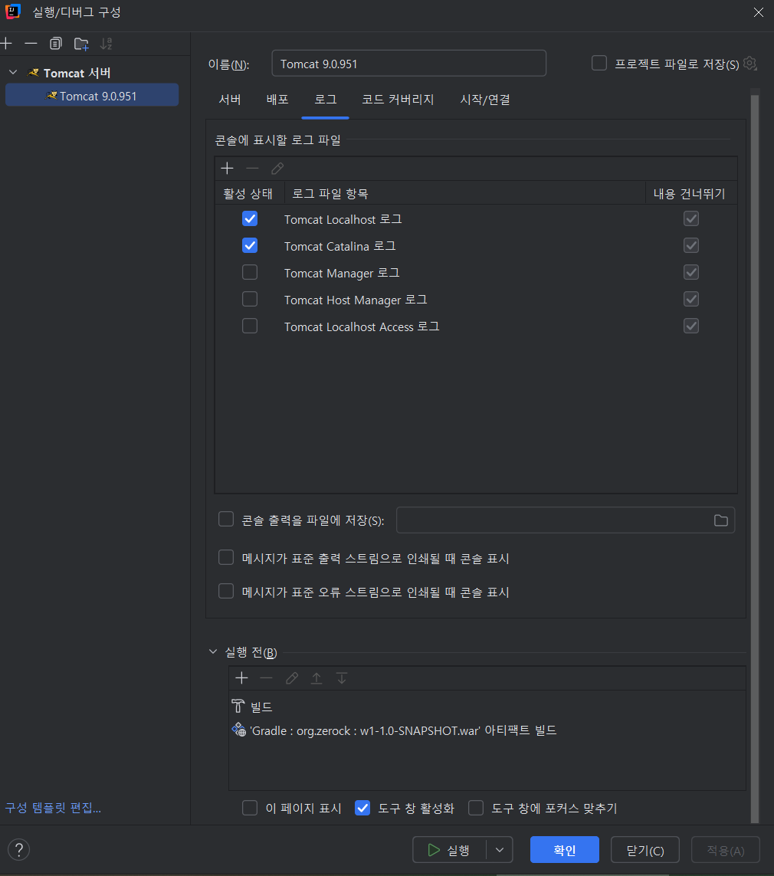Toggle skip content for Tomcat Manager 로그
Screen dimensions: 774x876
691,272
